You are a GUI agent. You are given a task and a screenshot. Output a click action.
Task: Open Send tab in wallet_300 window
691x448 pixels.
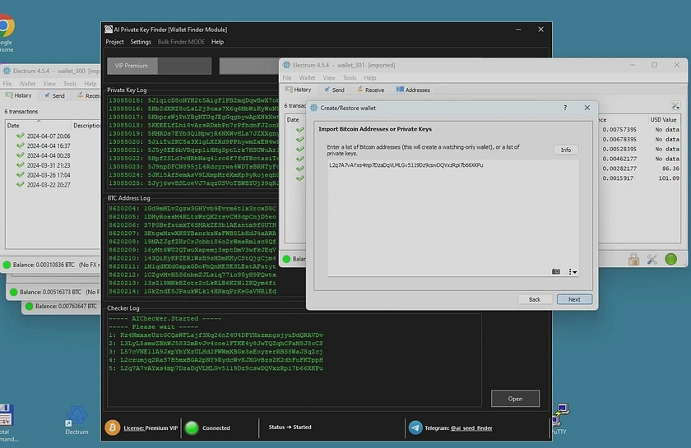click(54, 95)
